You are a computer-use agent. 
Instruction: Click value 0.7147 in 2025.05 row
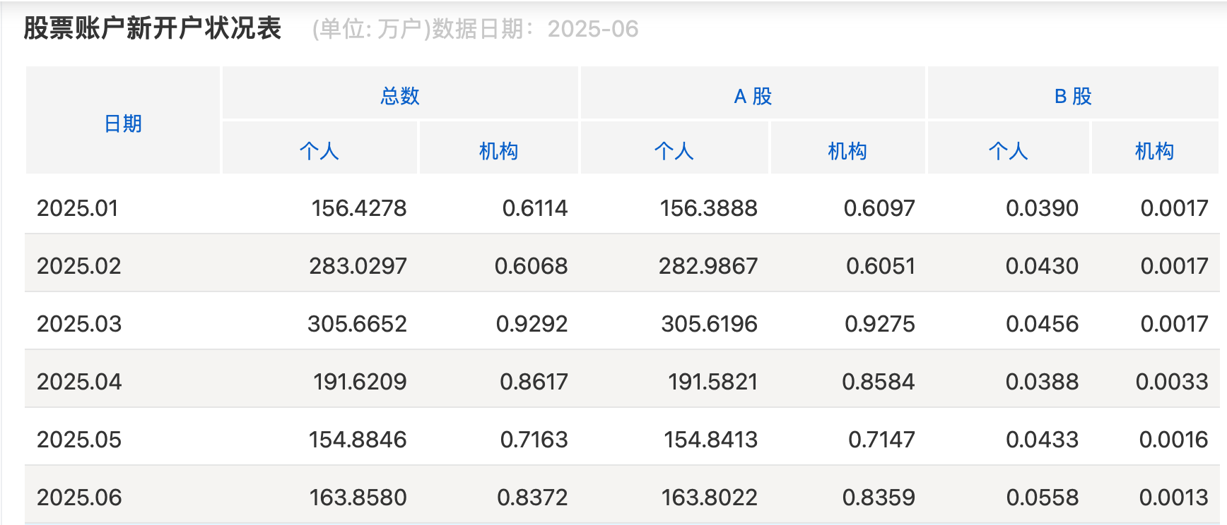[882, 440]
